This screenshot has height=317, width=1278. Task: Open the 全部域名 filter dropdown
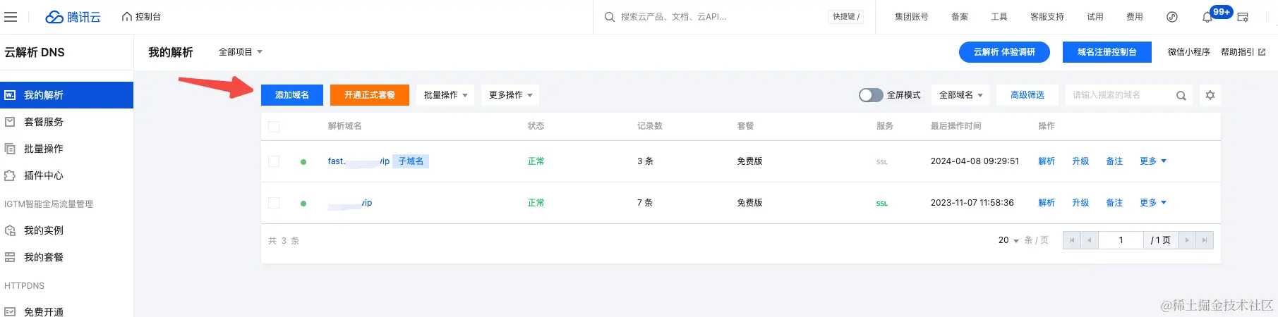coord(960,95)
